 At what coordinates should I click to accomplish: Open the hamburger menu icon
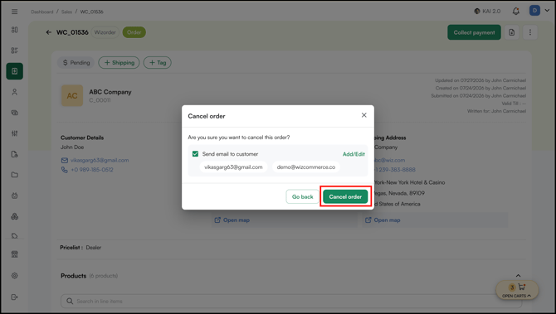(x=15, y=12)
